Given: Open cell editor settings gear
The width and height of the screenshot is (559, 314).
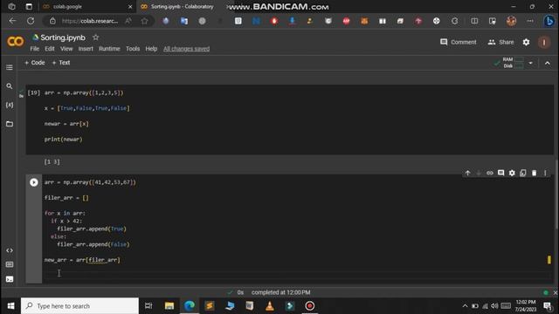Looking at the screenshot, I should 512,173.
